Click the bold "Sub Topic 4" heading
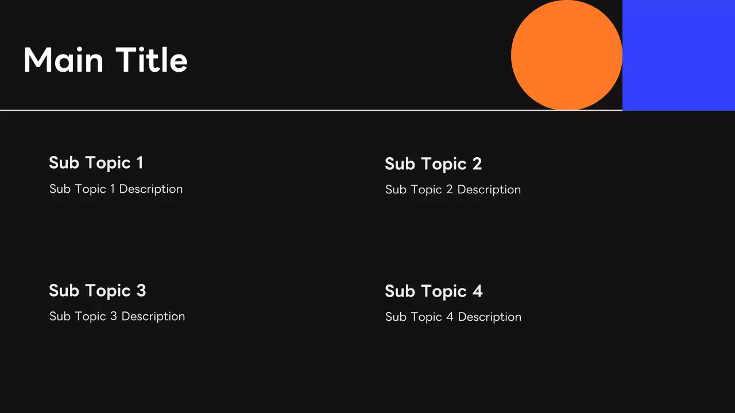735x413 pixels. coord(434,291)
